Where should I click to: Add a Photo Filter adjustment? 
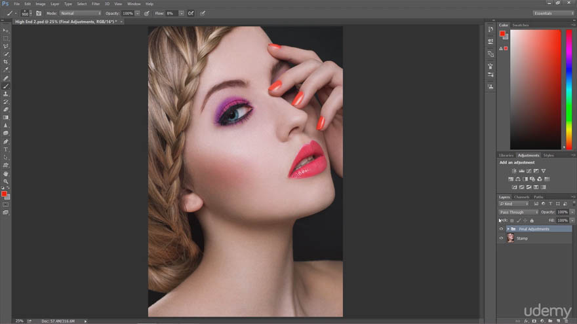[x=532, y=179]
